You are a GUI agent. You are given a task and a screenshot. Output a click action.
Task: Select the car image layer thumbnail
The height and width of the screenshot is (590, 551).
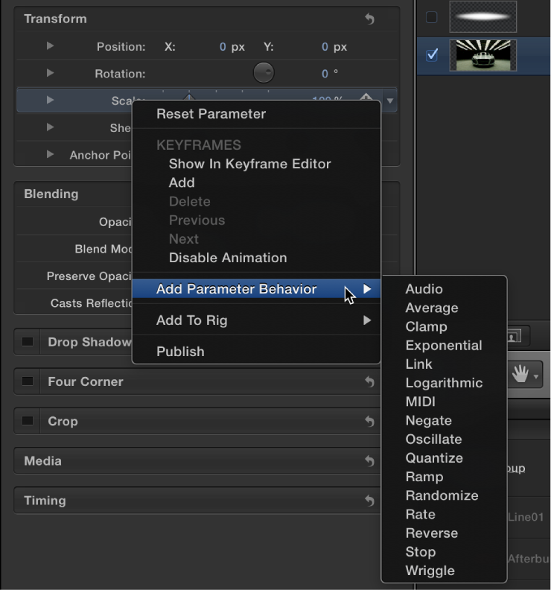point(483,55)
